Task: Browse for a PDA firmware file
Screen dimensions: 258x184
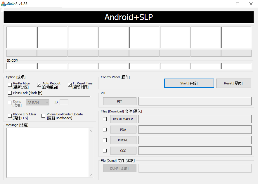Action: 123,129
